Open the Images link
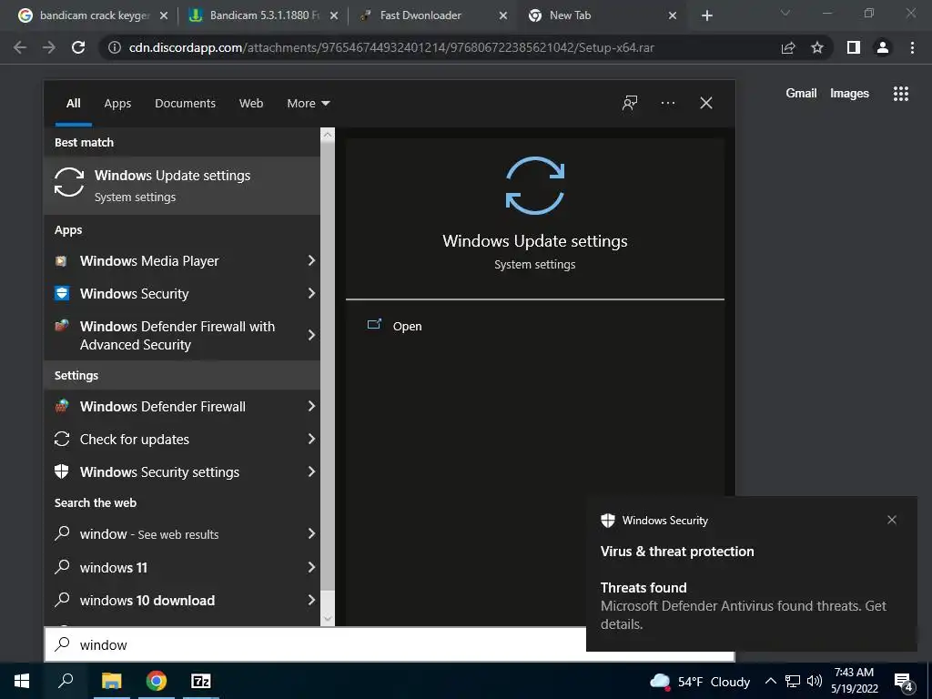 (x=849, y=94)
